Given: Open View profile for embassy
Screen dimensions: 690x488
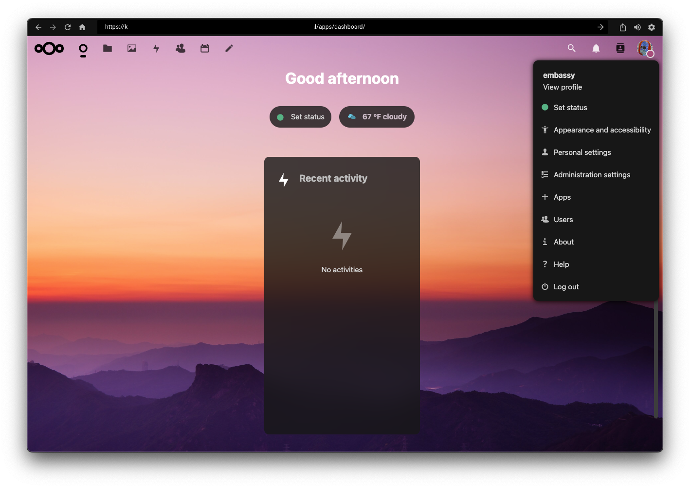Looking at the screenshot, I should point(562,87).
